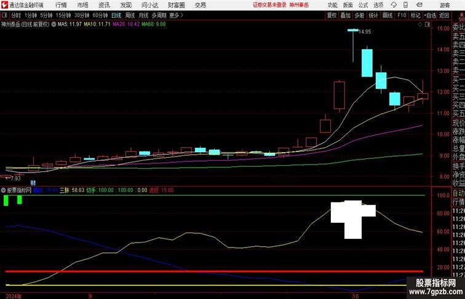Select the 周线 weekly period
Screen dimensions: 465x299
click(x=130, y=15)
